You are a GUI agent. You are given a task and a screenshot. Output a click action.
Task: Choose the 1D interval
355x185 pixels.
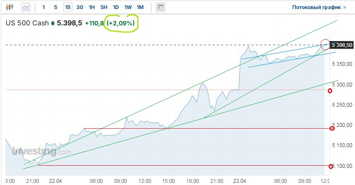[x=116, y=7]
